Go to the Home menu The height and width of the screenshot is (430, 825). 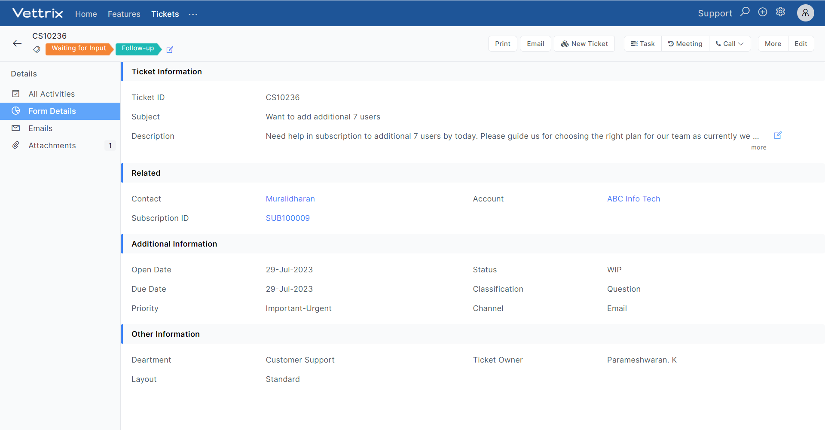pyautogui.click(x=86, y=14)
